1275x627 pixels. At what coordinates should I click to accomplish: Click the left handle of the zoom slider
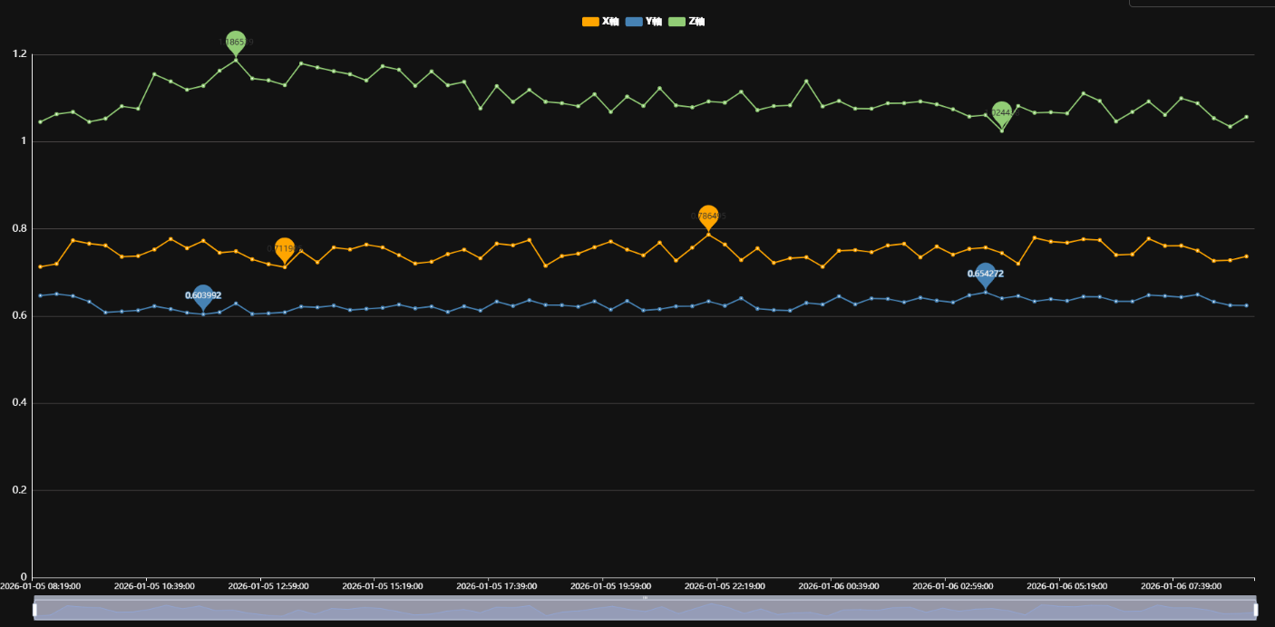point(34,610)
